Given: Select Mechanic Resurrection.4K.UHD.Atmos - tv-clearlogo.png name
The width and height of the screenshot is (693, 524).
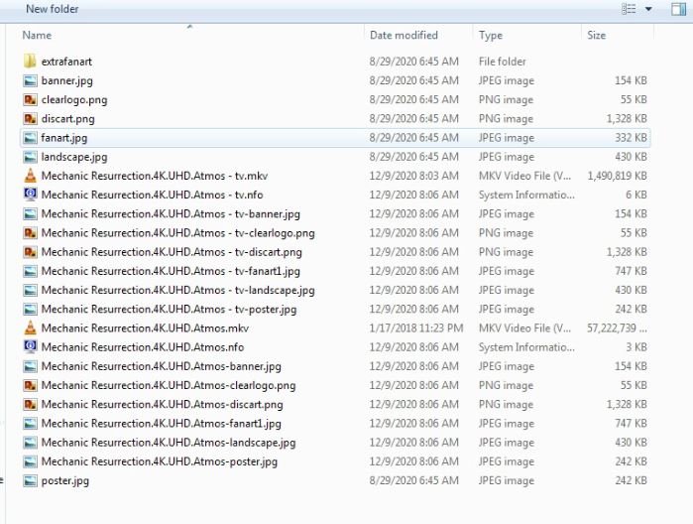Looking at the screenshot, I should tap(178, 233).
